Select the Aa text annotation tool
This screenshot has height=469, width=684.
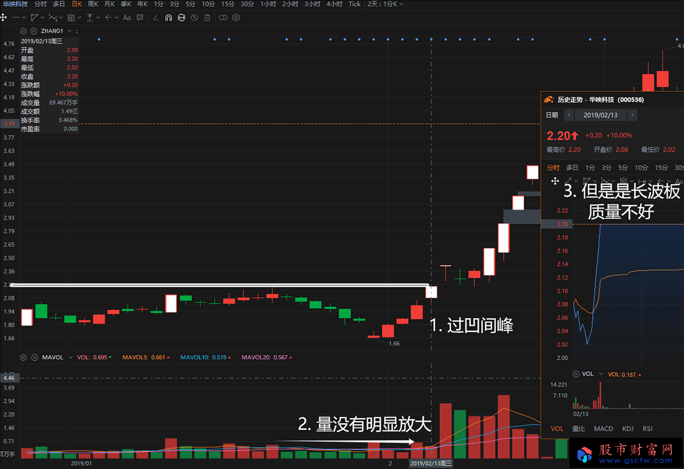[x=127, y=18]
